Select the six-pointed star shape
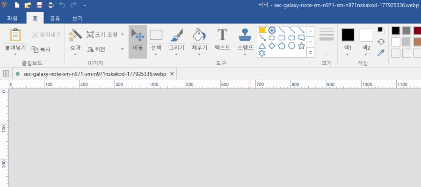This screenshot has width=421, height=187. [262, 53]
